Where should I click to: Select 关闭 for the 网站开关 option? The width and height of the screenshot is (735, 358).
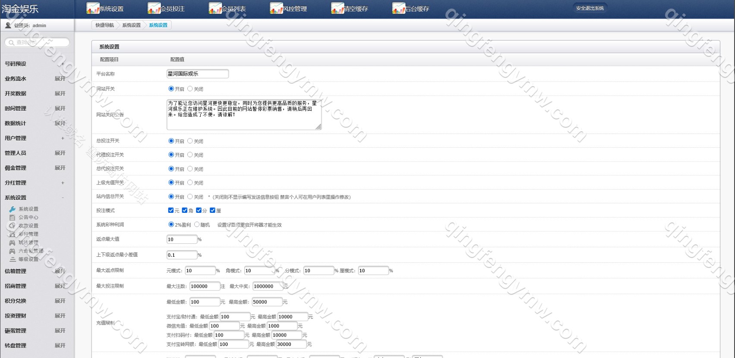pos(190,89)
